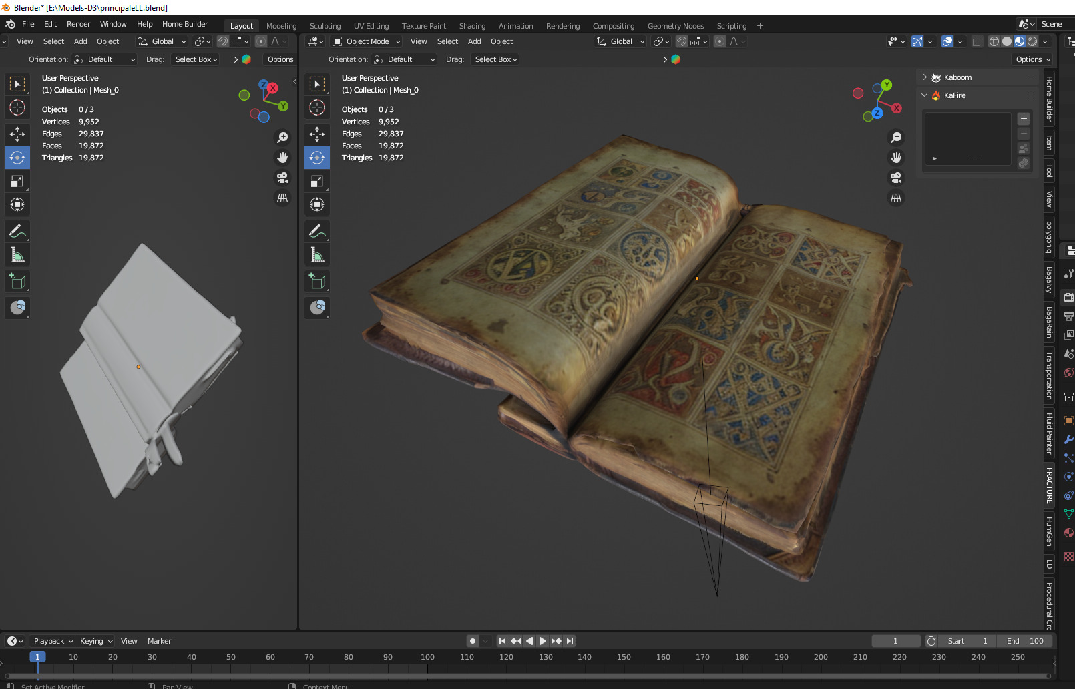Open the Options dropdown in left viewport
The width and height of the screenshot is (1075, 689).
click(280, 59)
